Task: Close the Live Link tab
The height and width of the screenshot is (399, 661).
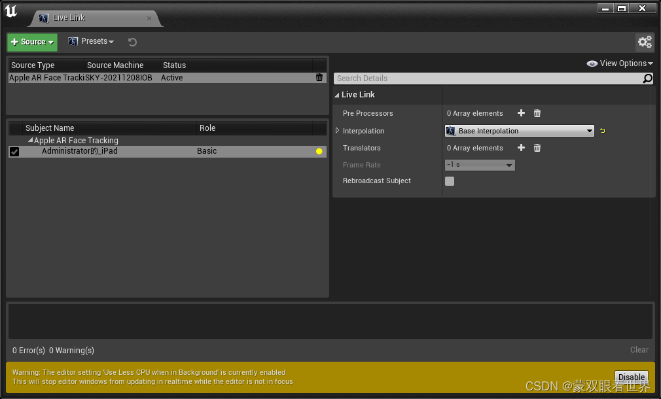Action: coord(149,18)
